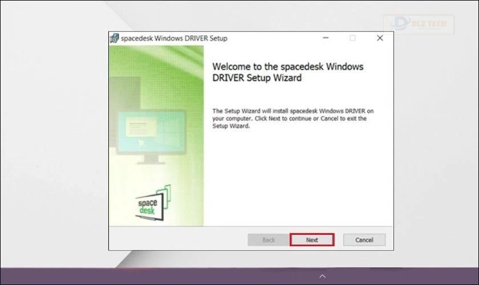479x285 pixels.
Task: Click the DLZ Tech watermark logo
Action: (419, 24)
